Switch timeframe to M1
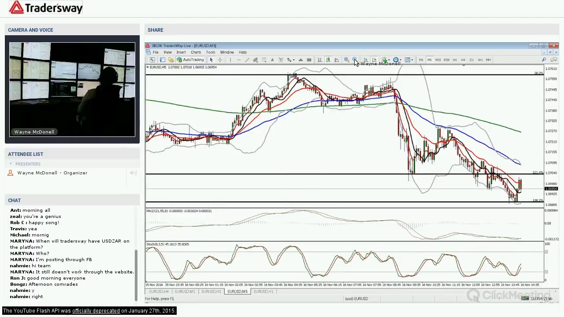The height and width of the screenshot is (317, 564). click(x=421, y=59)
